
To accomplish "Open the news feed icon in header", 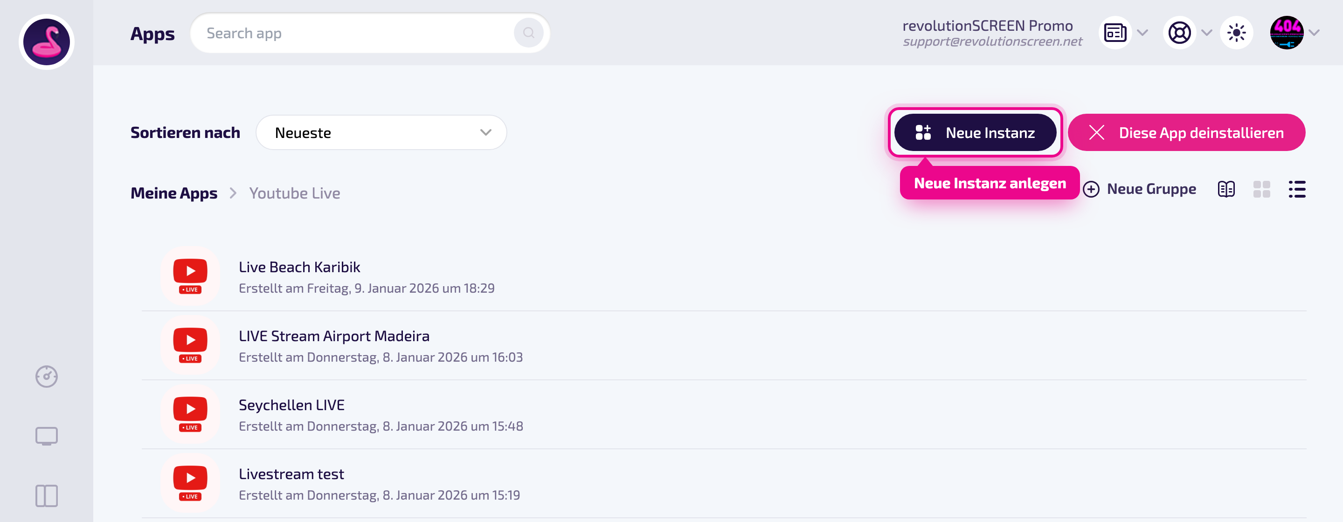I will [1115, 33].
